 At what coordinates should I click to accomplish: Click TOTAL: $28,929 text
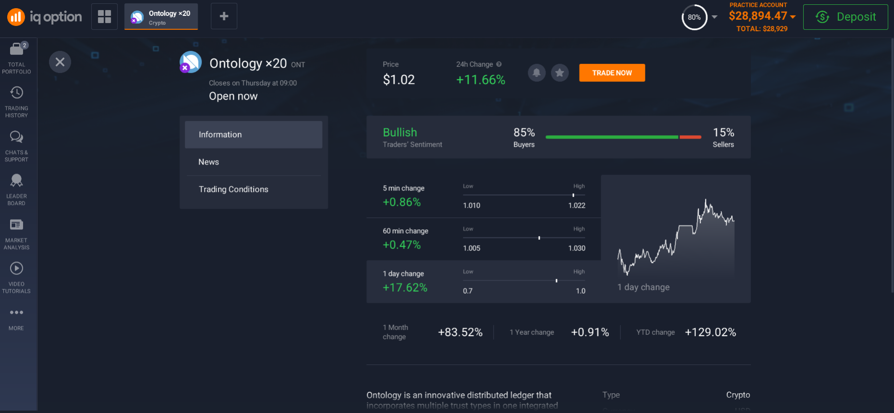click(x=762, y=29)
